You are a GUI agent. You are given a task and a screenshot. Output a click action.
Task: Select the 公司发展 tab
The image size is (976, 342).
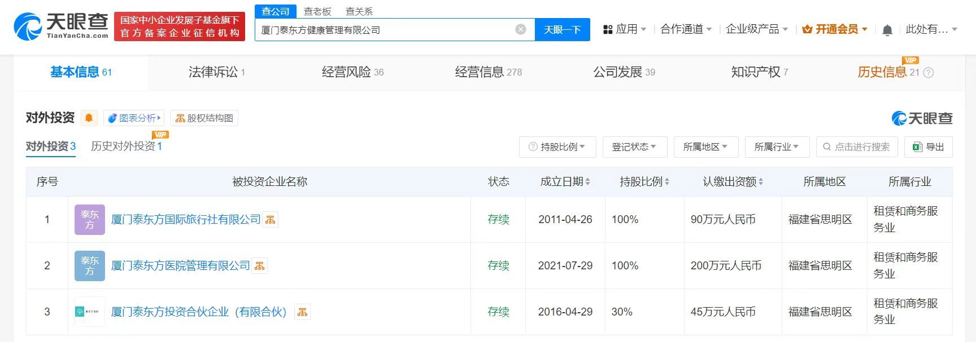624,72
